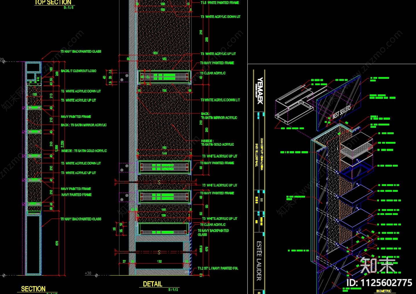416x294 pixels.
Task: Select the two-line BACK : T5 SATIN MIRROR ACRYLIC note
Action: tap(219, 116)
